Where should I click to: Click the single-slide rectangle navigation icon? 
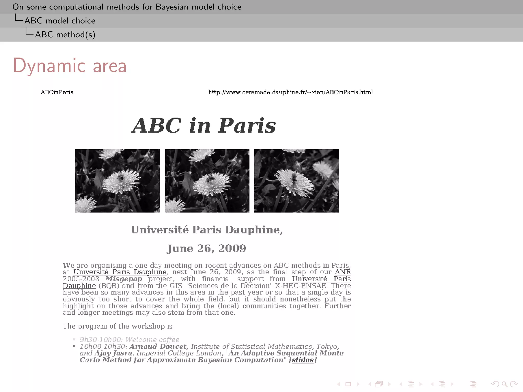pyautogui.click(x=348, y=384)
